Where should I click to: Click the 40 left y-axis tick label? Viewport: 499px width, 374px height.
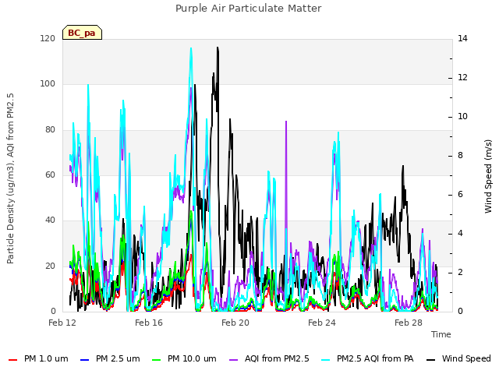[50, 220]
